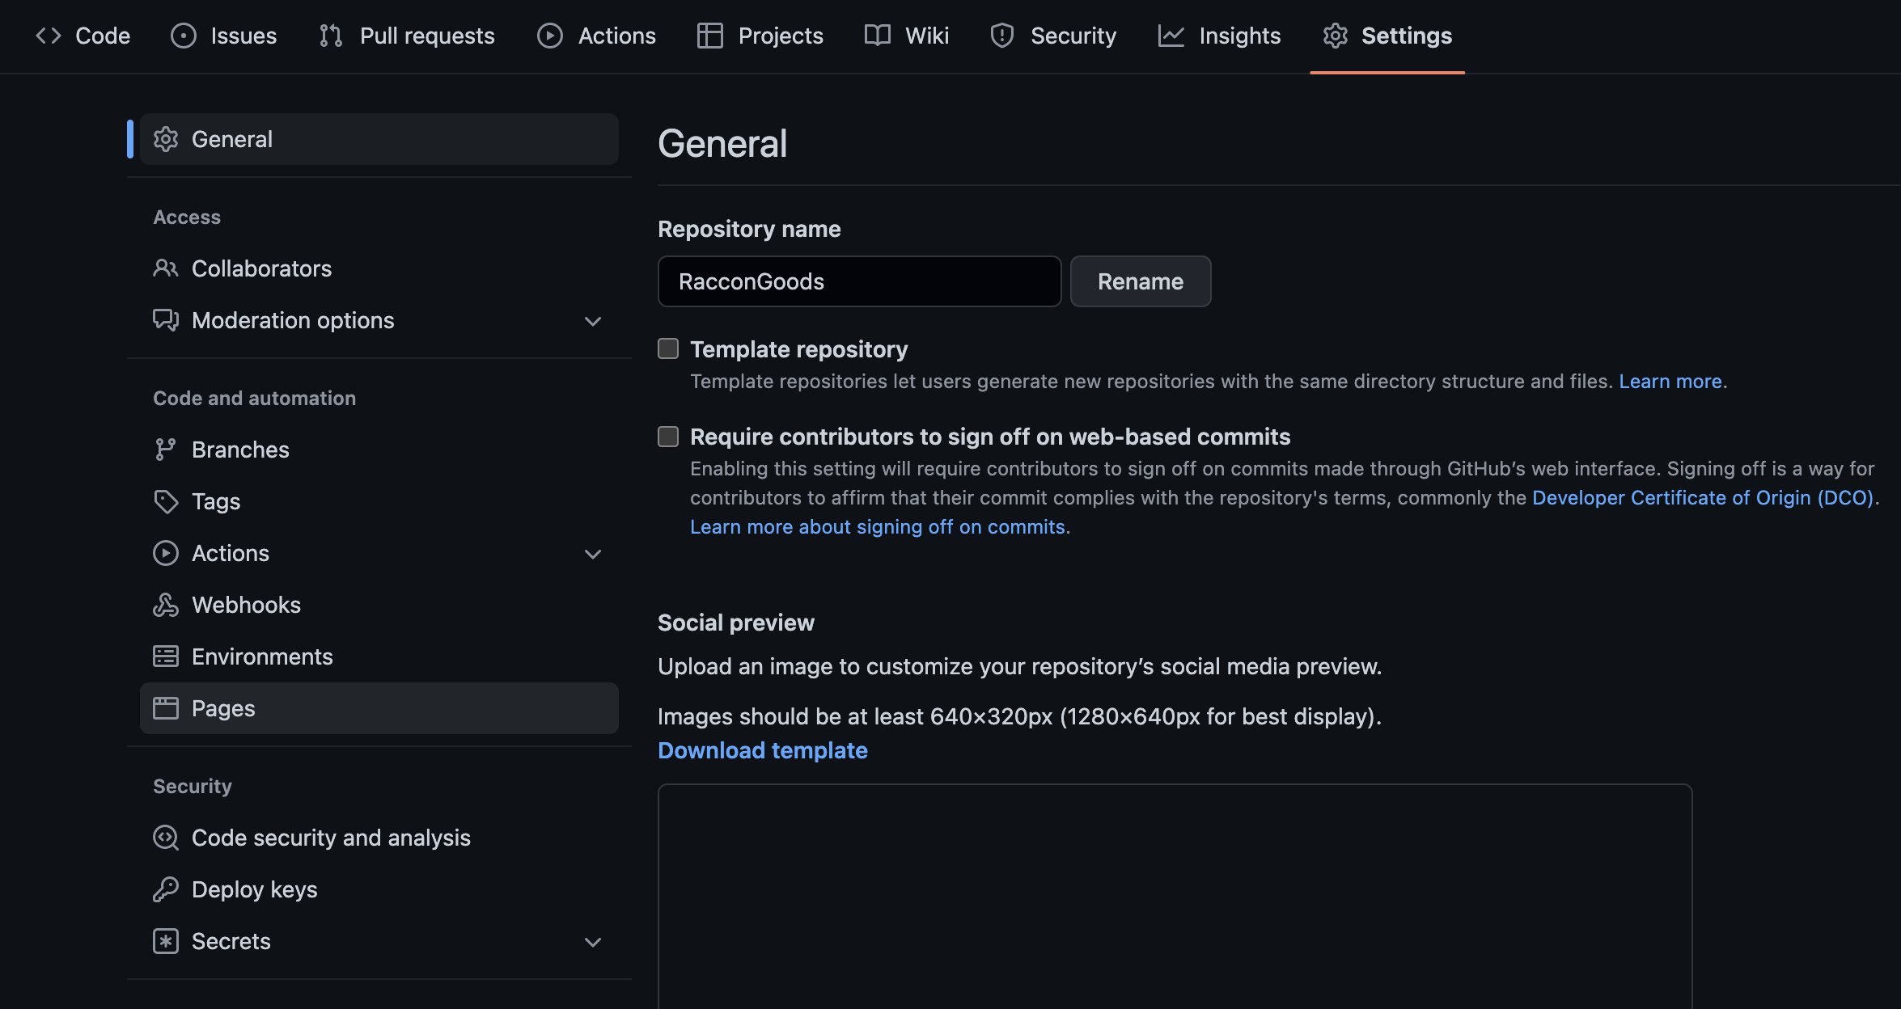The height and width of the screenshot is (1009, 1901).
Task: Click the Webhooks icon in sidebar
Action: (x=165, y=605)
